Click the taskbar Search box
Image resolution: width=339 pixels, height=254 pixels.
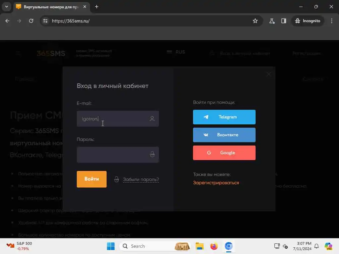click(155, 246)
